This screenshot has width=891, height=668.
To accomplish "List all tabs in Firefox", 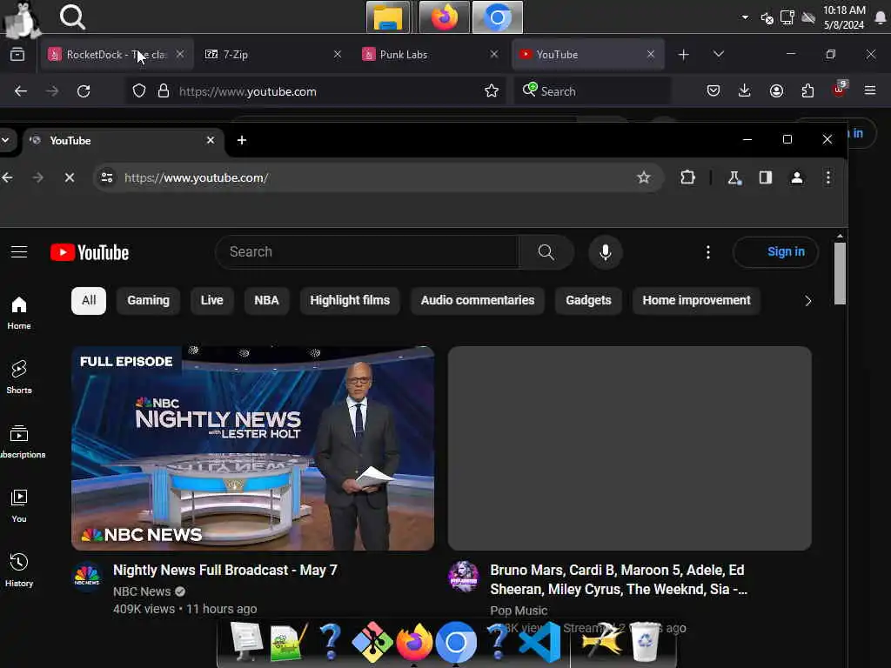I will point(718,54).
